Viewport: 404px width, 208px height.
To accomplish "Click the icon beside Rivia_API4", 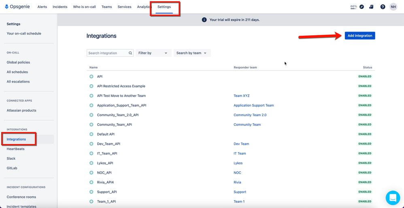I will (x=91, y=182).
